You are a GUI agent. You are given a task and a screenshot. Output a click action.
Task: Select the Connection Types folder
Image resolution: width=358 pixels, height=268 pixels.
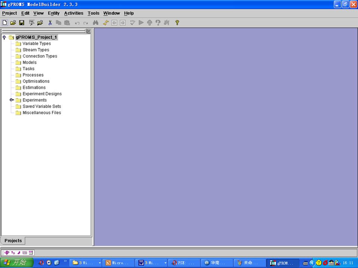[x=40, y=56]
